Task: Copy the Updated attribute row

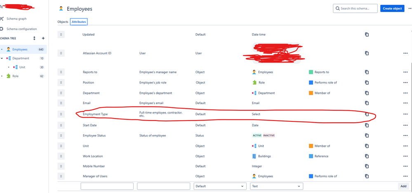Action: pyautogui.click(x=367, y=35)
